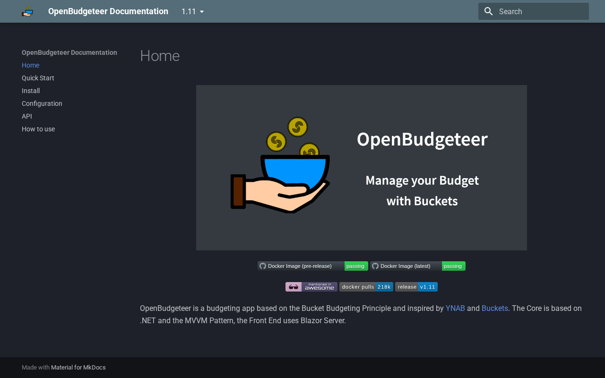Open the Home navigation item
The height and width of the screenshot is (378, 605).
point(31,65)
